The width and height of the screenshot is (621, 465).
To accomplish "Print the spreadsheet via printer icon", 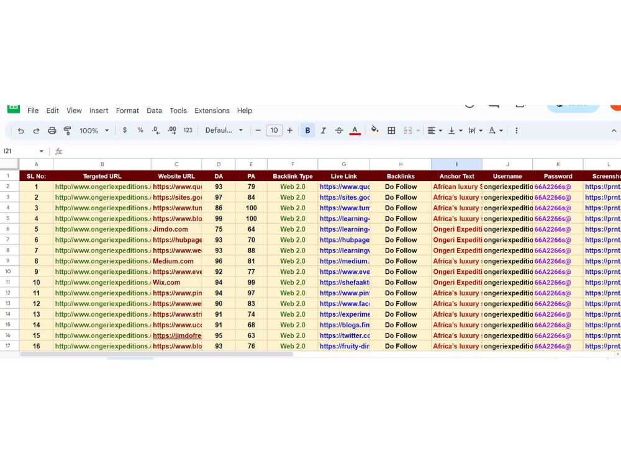I will point(52,130).
